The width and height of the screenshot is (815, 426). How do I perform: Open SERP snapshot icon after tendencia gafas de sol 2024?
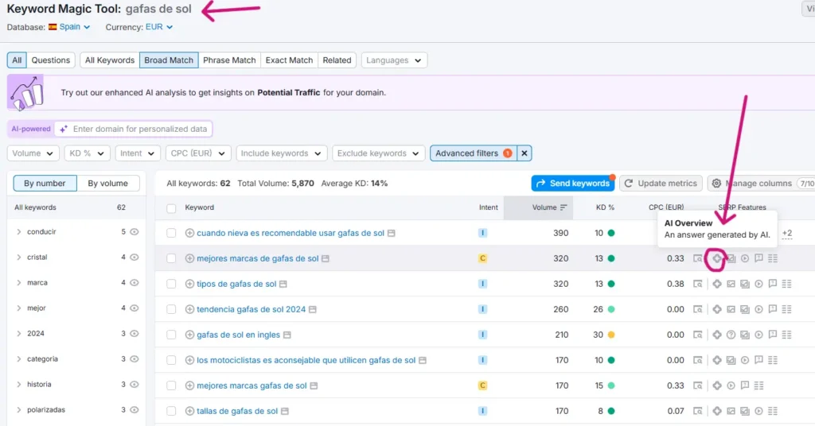[x=312, y=310]
